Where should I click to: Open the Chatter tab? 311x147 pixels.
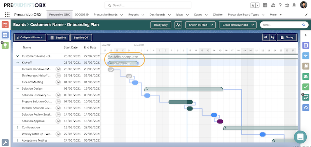coord(218,15)
